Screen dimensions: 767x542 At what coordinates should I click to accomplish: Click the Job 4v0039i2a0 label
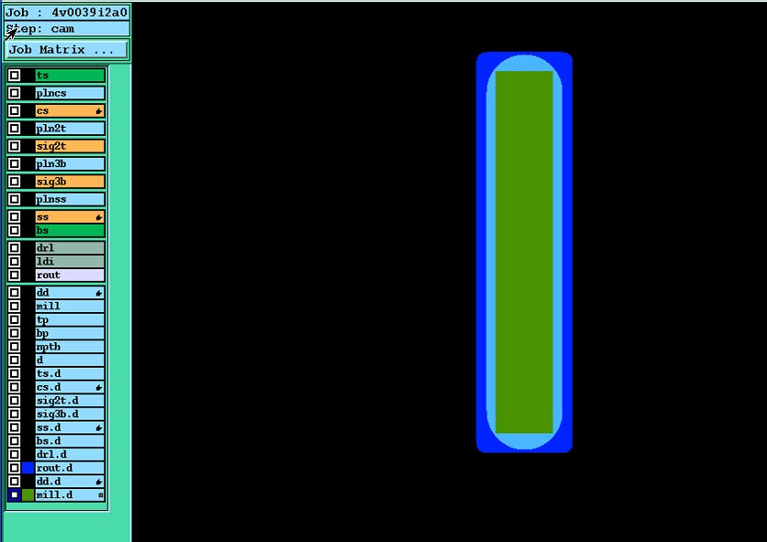click(x=67, y=12)
